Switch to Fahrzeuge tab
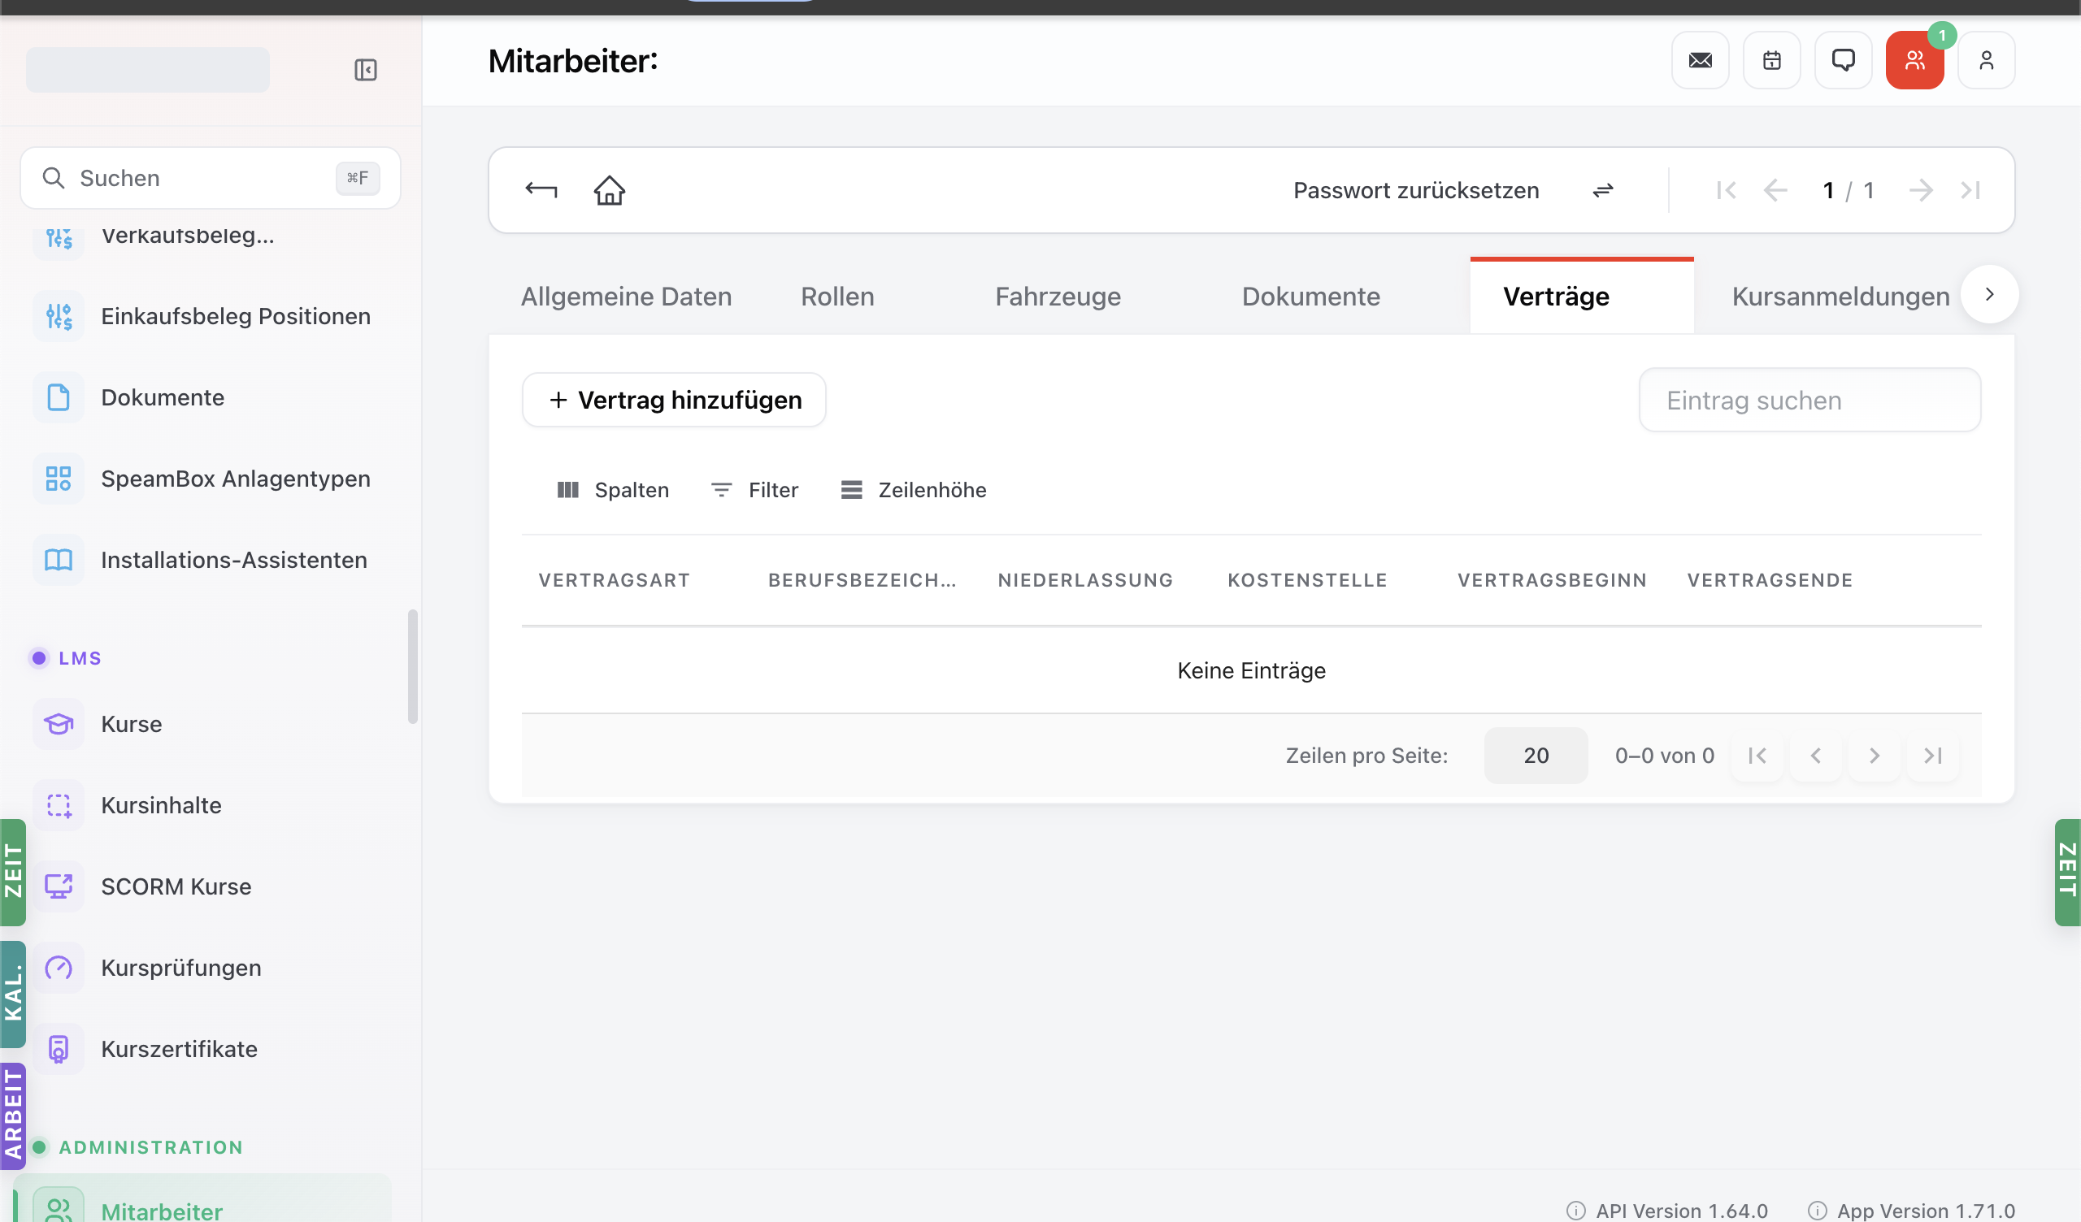 coord(1058,297)
